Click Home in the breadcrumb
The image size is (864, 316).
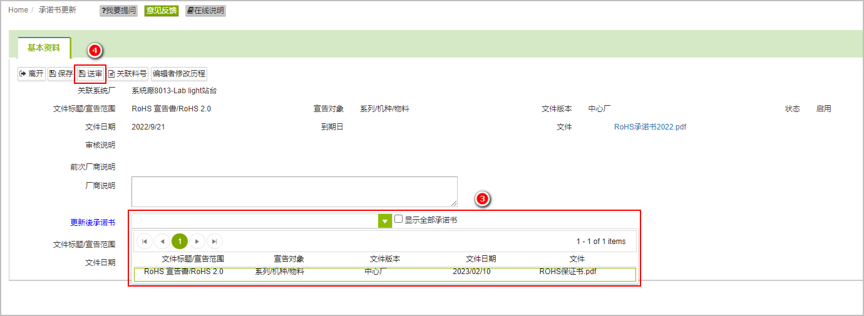[18, 10]
